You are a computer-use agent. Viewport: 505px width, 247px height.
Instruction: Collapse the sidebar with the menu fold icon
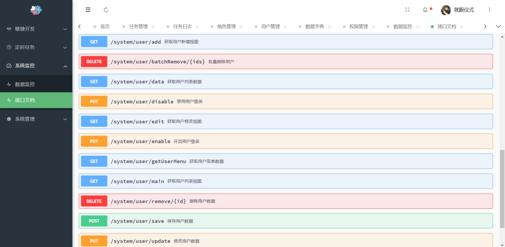click(x=88, y=10)
